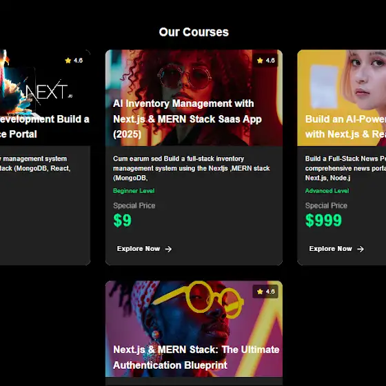
Task: Open the AI Inventory Management with Next.js title
Action: (x=187, y=119)
